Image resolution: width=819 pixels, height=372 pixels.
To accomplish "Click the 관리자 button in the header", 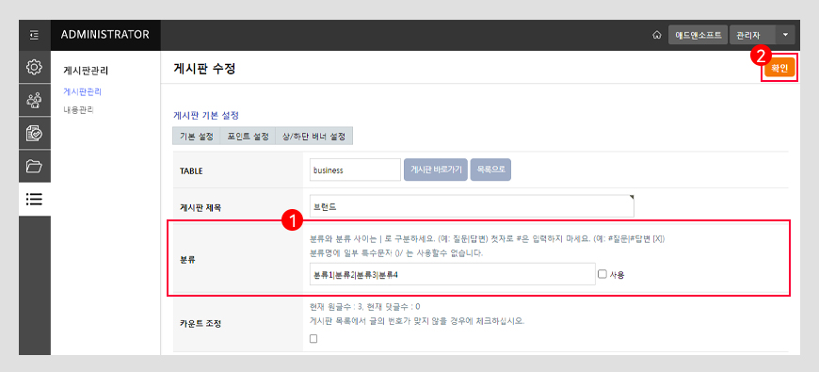I will (753, 35).
